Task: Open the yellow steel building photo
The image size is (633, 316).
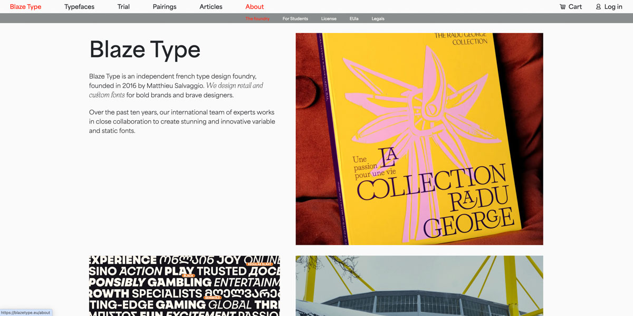Action: coord(419,285)
